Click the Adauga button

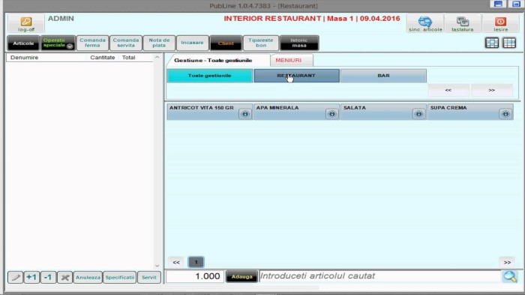(241, 276)
